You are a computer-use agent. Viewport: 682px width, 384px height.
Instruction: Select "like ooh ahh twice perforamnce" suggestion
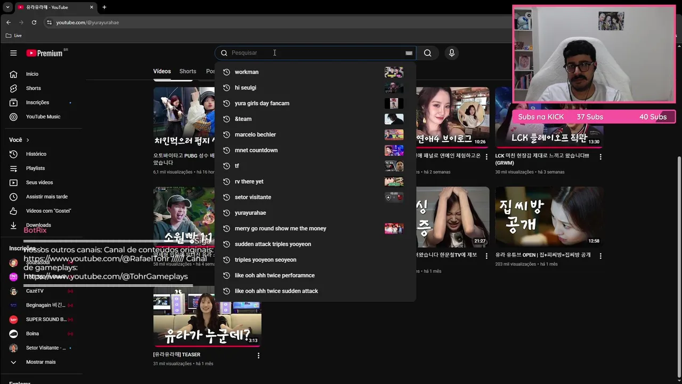tap(315, 275)
